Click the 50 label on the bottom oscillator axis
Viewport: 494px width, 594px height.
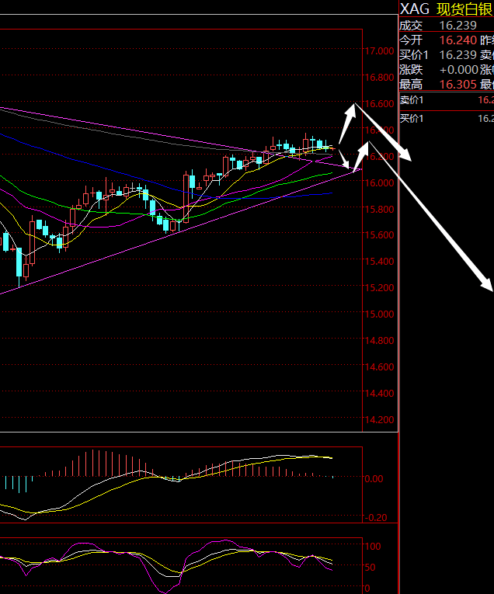point(370,568)
